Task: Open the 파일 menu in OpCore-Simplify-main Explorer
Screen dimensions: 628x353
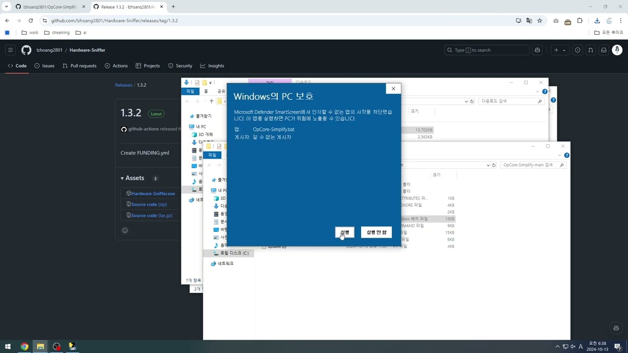Action: tap(212, 155)
